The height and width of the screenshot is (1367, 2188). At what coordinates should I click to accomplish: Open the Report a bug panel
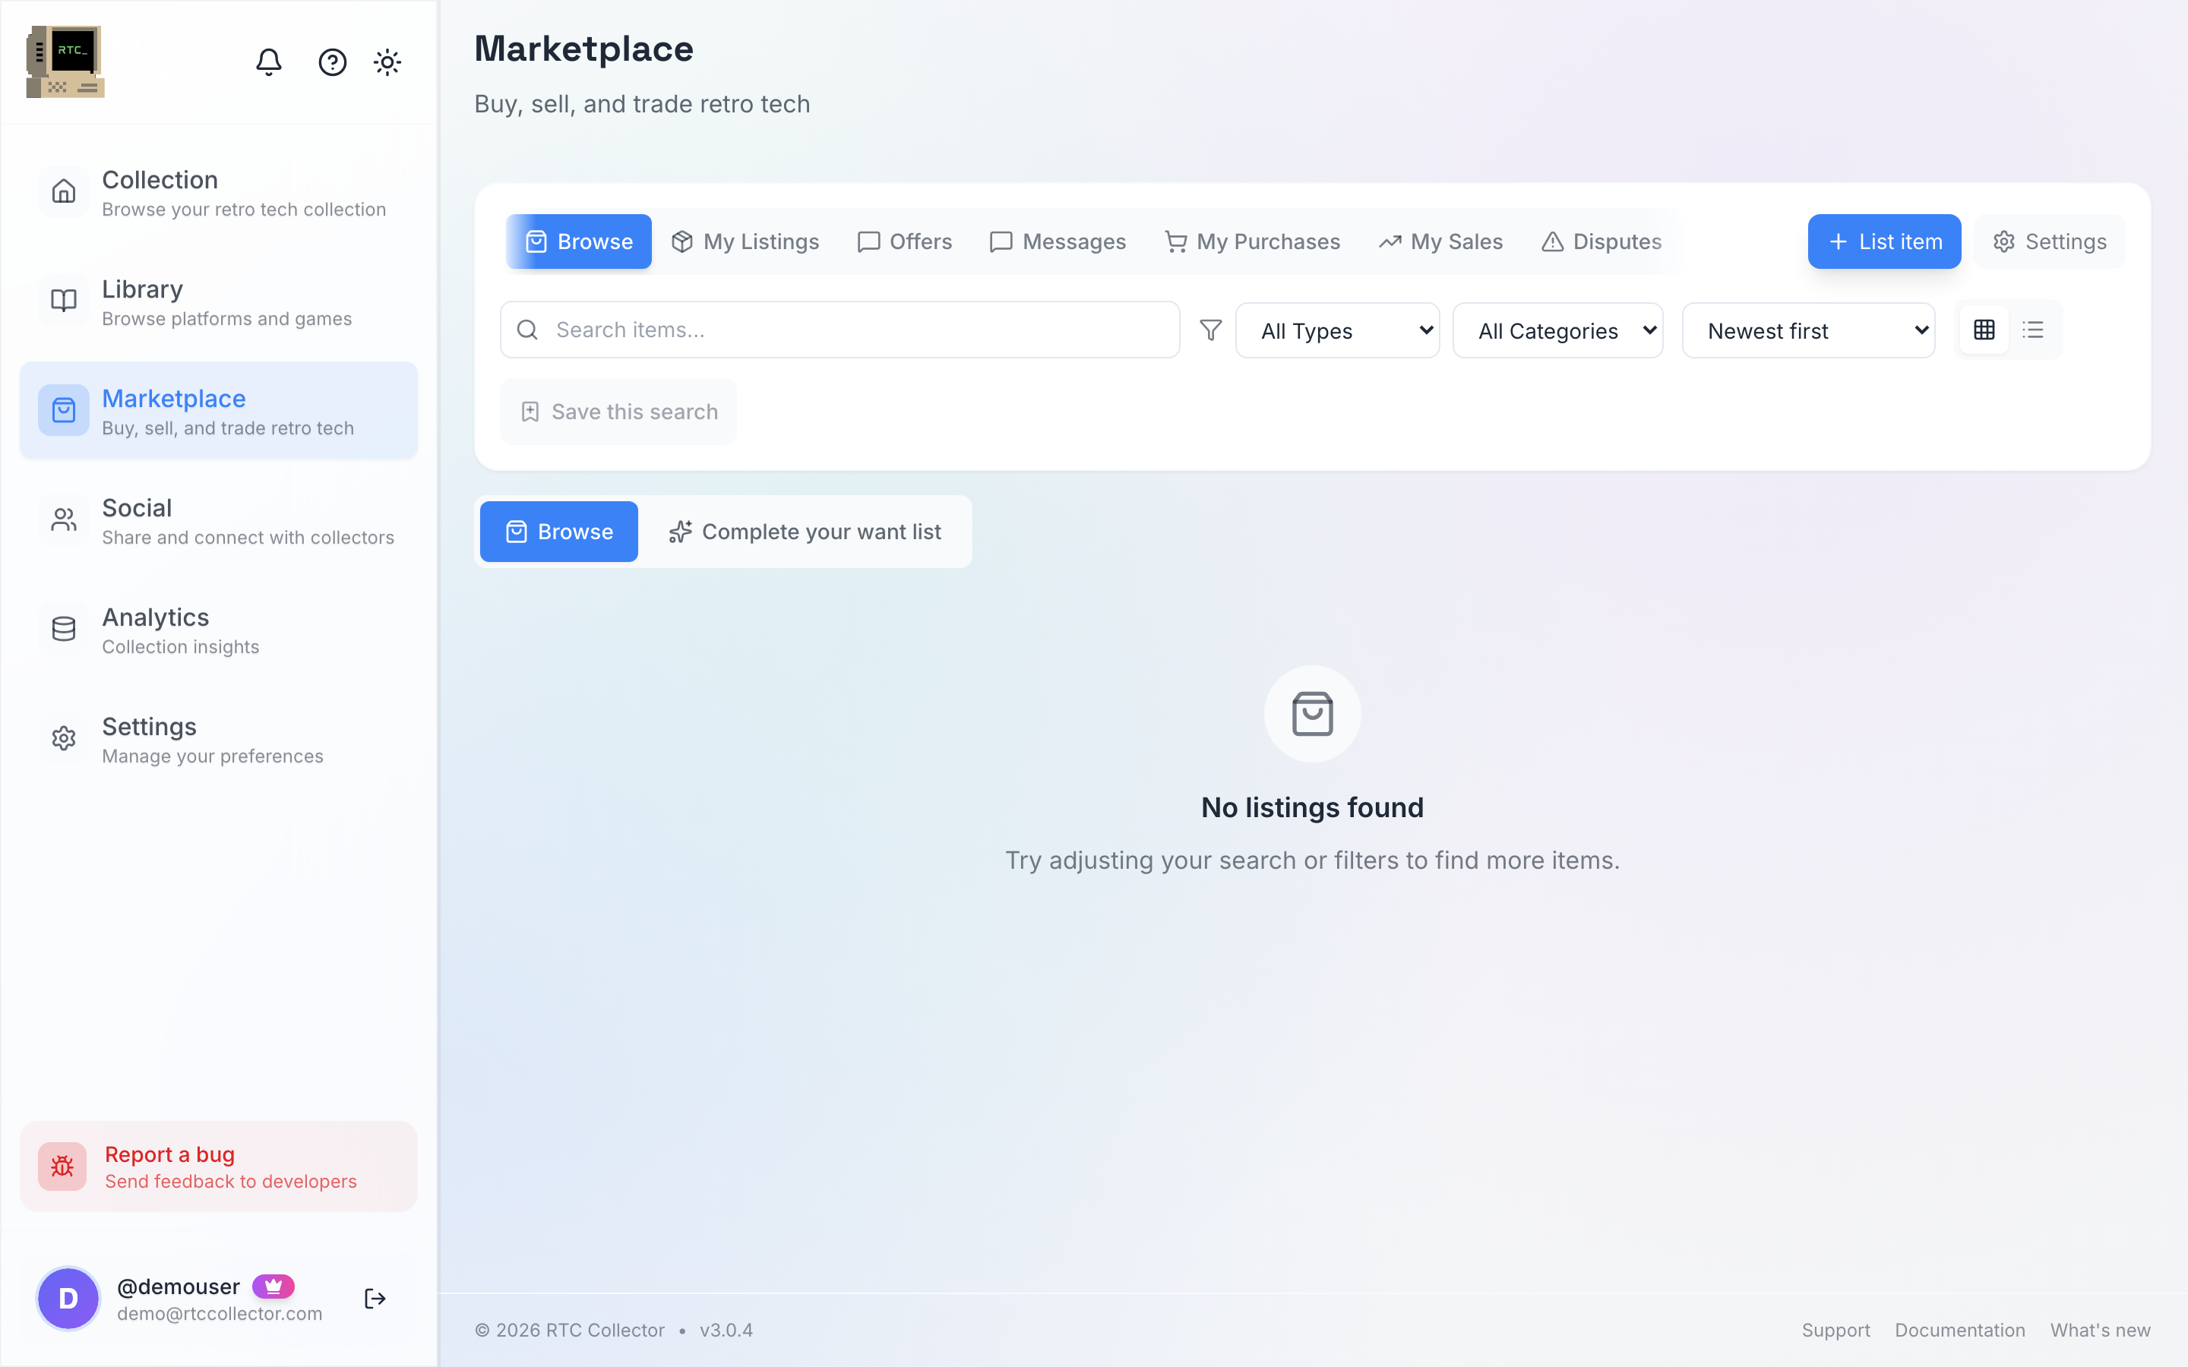pos(219,1167)
